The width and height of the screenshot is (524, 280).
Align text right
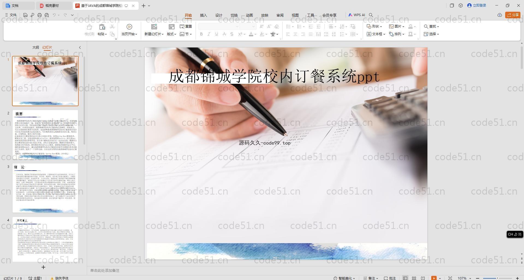pyautogui.click(x=303, y=34)
